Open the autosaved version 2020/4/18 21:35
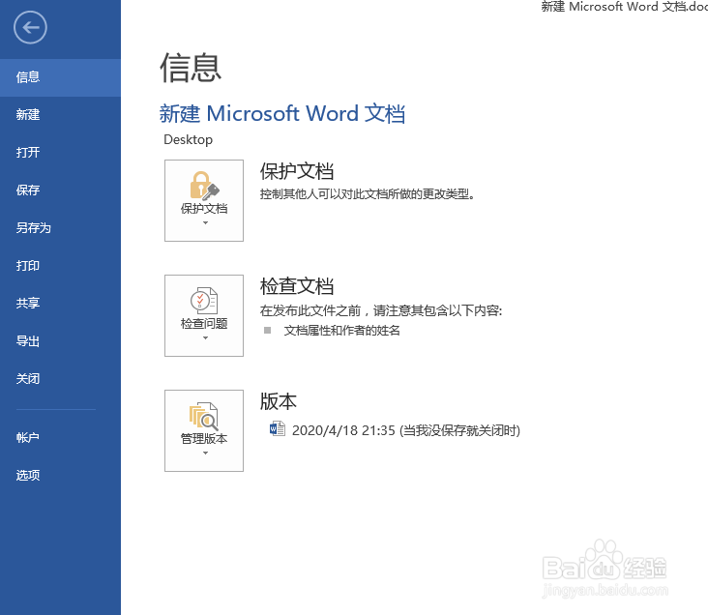 [x=395, y=430]
